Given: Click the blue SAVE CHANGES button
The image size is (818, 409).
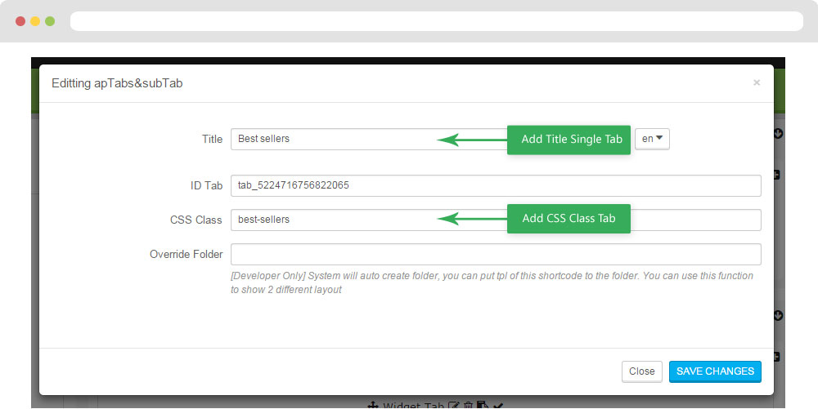Looking at the screenshot, I should tap(715, 371).
